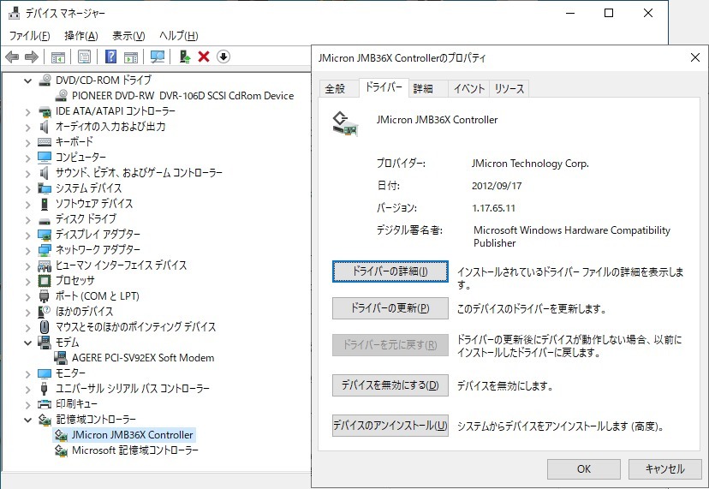Click the JMicron controller icon in properties dialog
This screenshot has height=489, width=709.
tap(345, 124)
